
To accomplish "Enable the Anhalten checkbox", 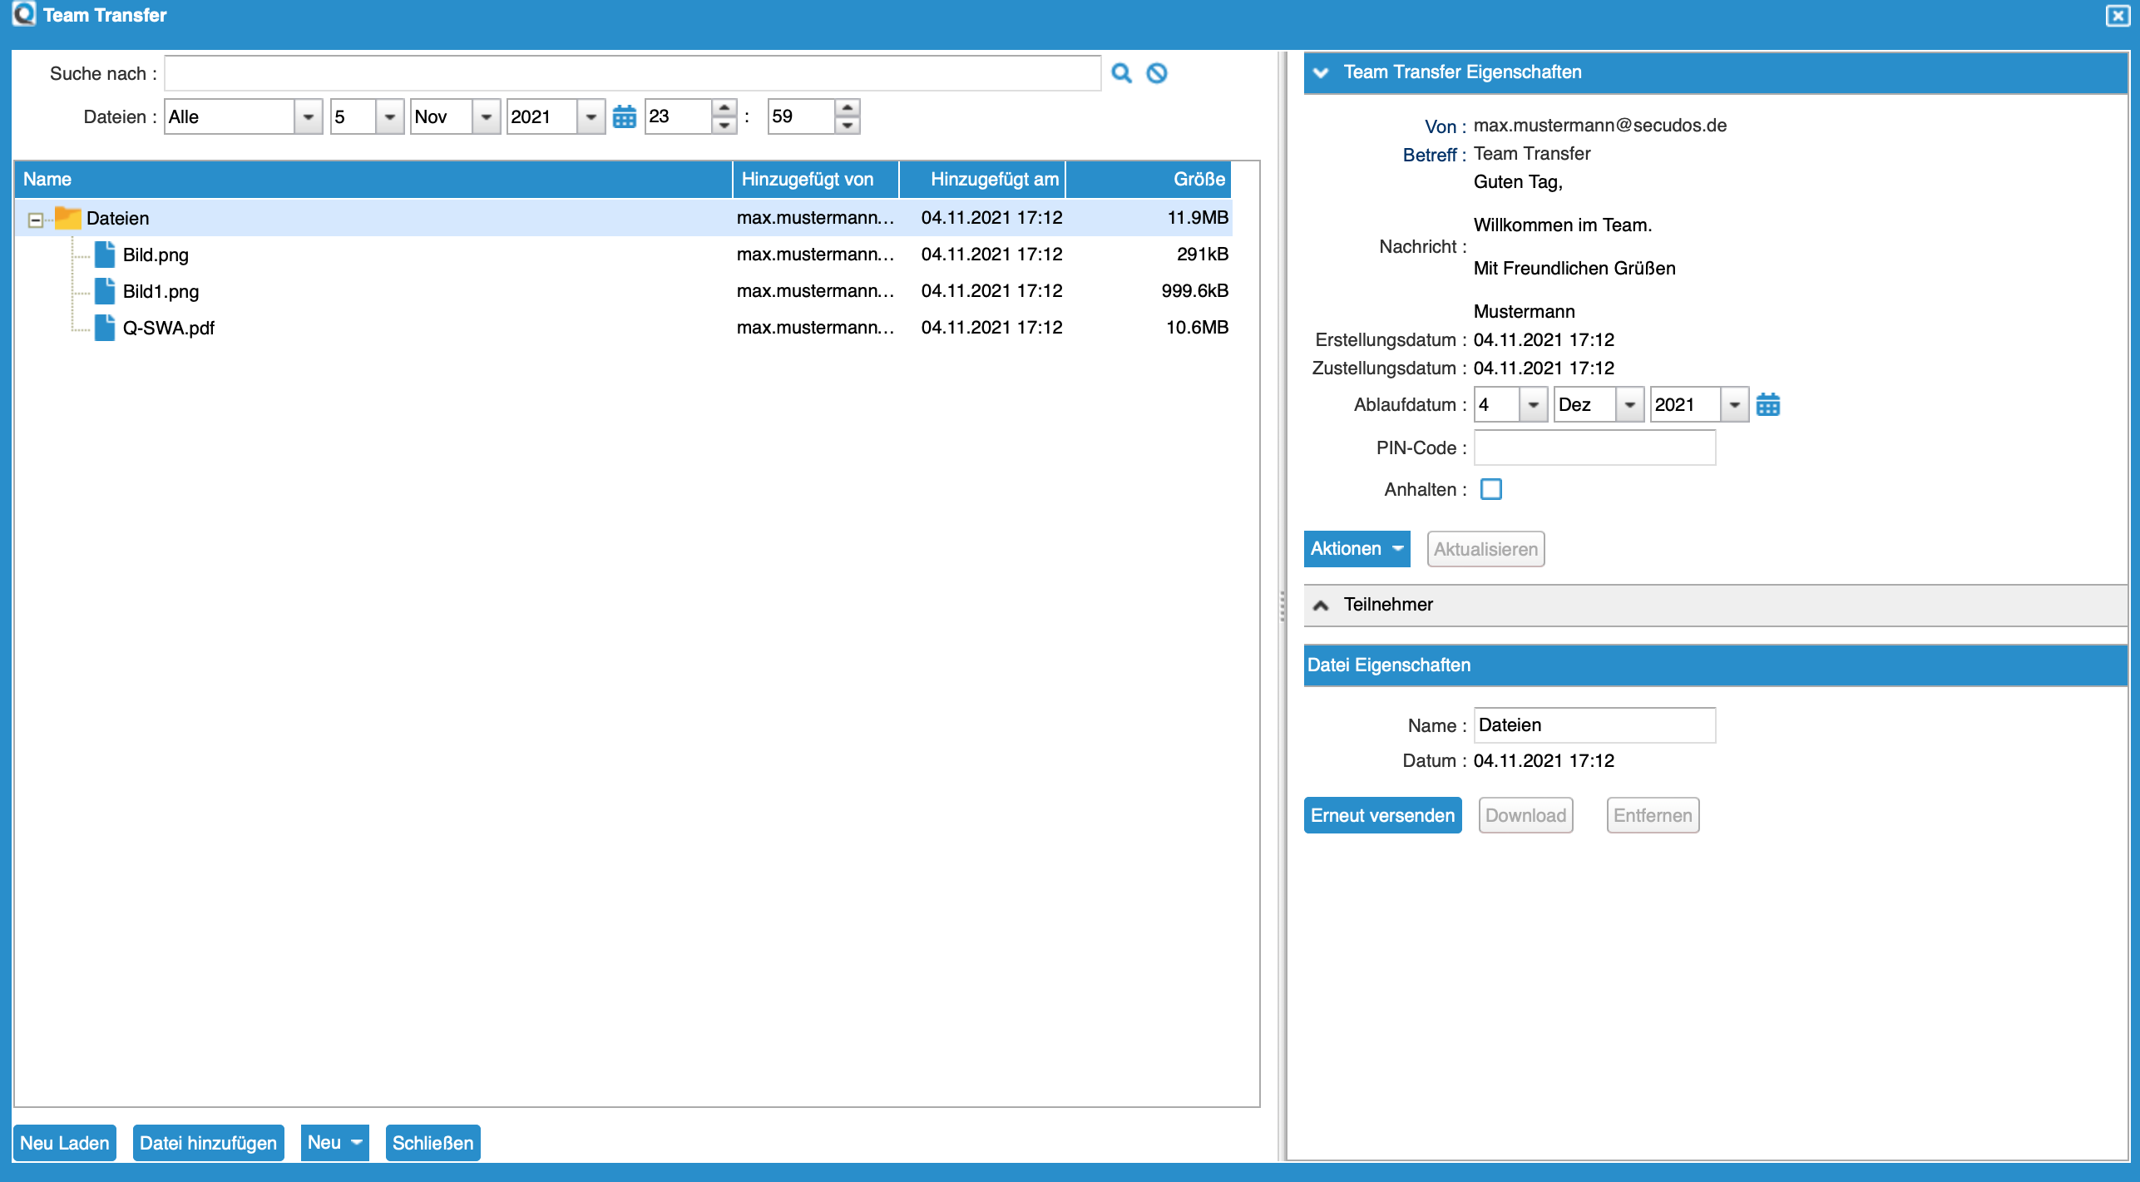I will tap(1490, 489).
